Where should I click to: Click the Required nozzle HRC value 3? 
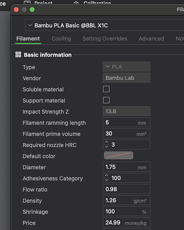[113, 145]
